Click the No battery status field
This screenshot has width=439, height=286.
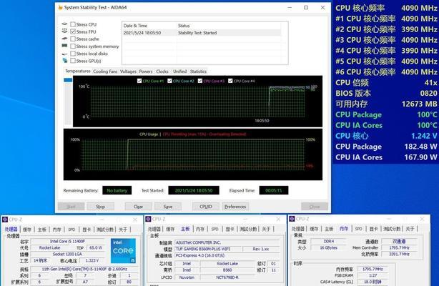[x=117, y=190]
